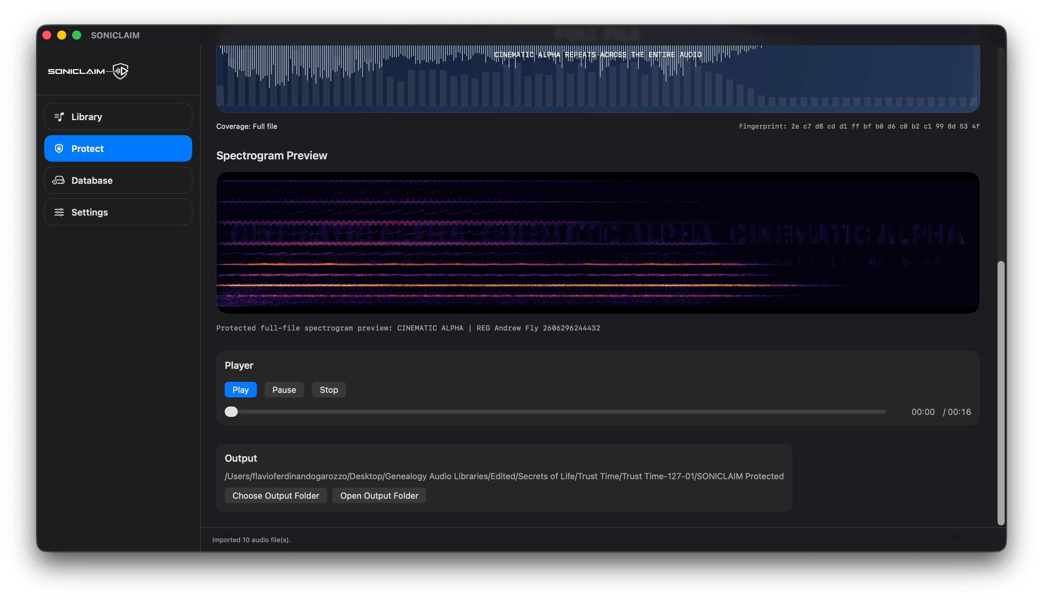The image size is (1043, 600).
Task: Click Open Output Folder button
Action: coord(379,495)
